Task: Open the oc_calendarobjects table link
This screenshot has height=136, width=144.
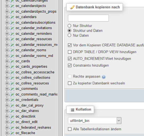Action: 31,6
